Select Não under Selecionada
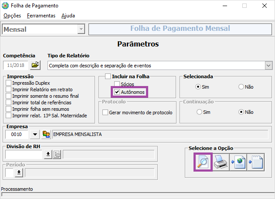Screen dimensions: 275x199 tap(241, 87)
